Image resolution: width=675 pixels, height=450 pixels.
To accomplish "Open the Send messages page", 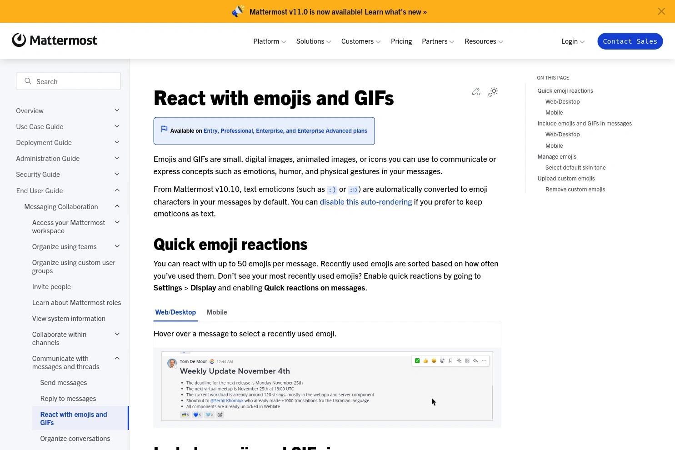I will [64, 383].
